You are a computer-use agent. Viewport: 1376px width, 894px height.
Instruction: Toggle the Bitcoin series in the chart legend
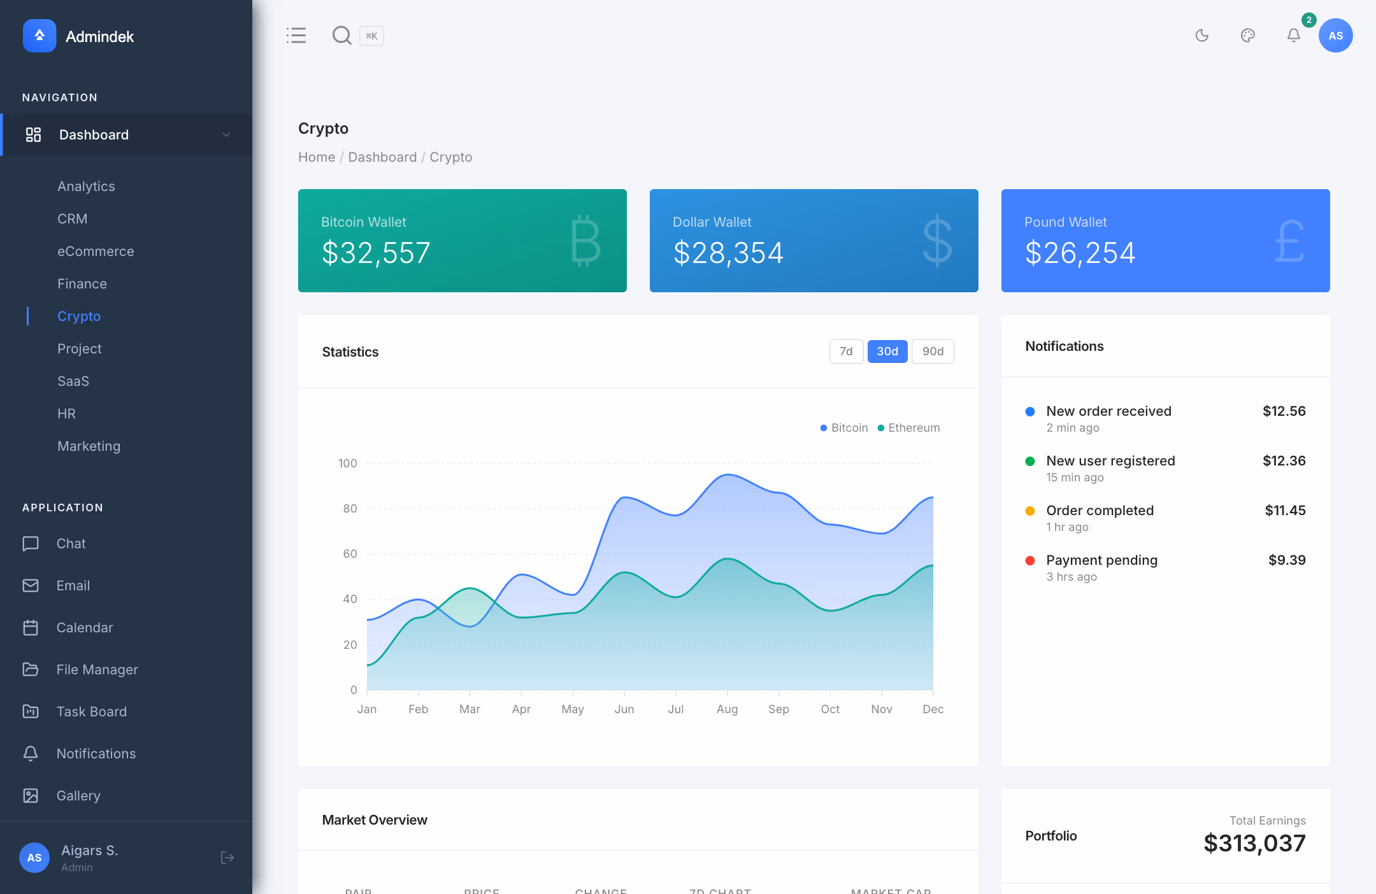[x=843, y=427]
